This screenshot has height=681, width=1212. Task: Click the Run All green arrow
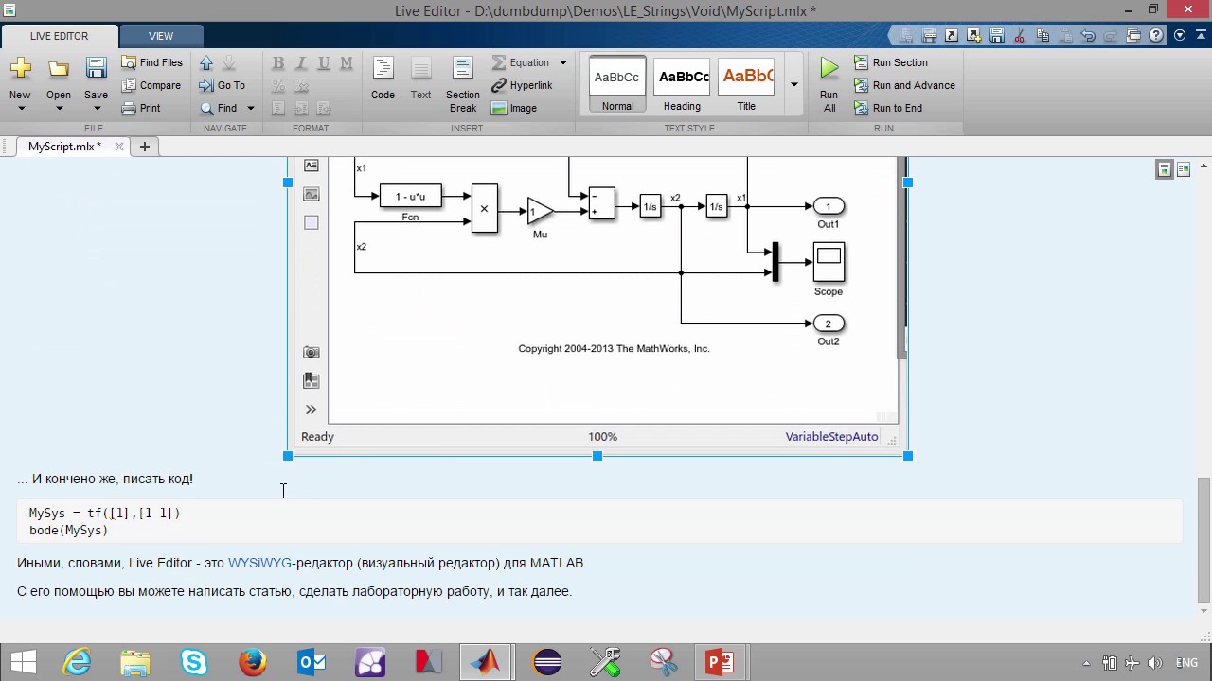(829, 69)
